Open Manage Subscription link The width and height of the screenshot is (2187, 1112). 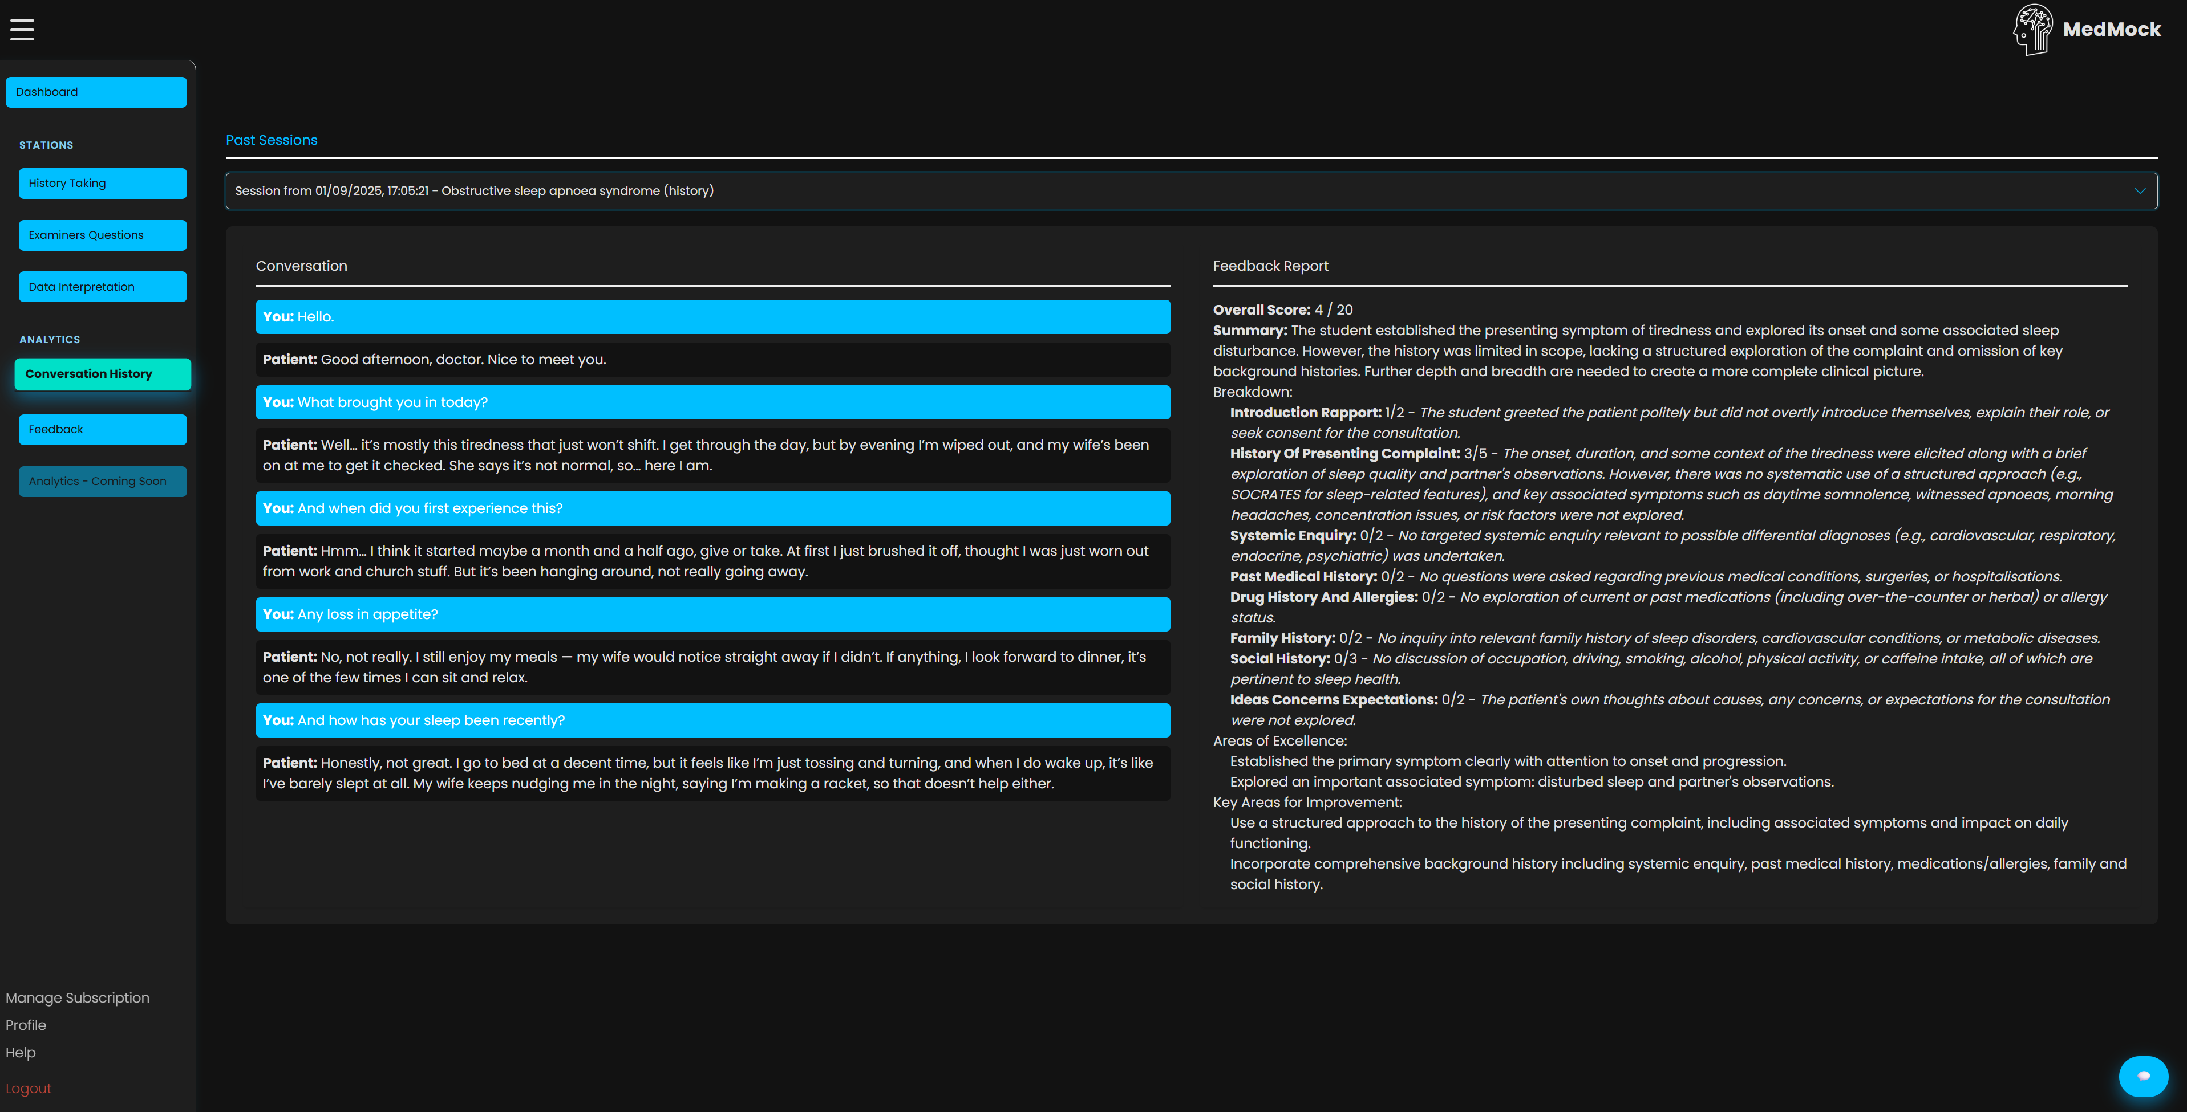(77, 997)
